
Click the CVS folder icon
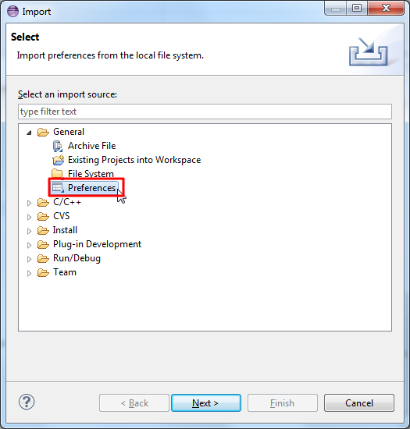click(x=43, y=216)
